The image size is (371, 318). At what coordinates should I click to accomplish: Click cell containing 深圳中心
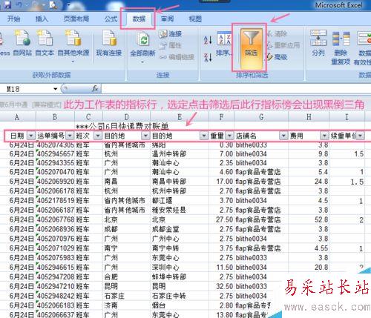coord(180,268)
